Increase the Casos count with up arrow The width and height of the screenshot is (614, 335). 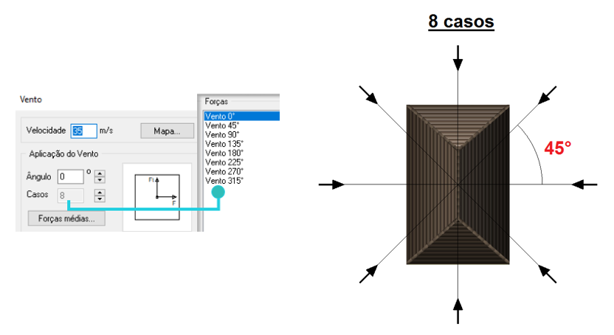pyautogui.click(x=100, y=192)
